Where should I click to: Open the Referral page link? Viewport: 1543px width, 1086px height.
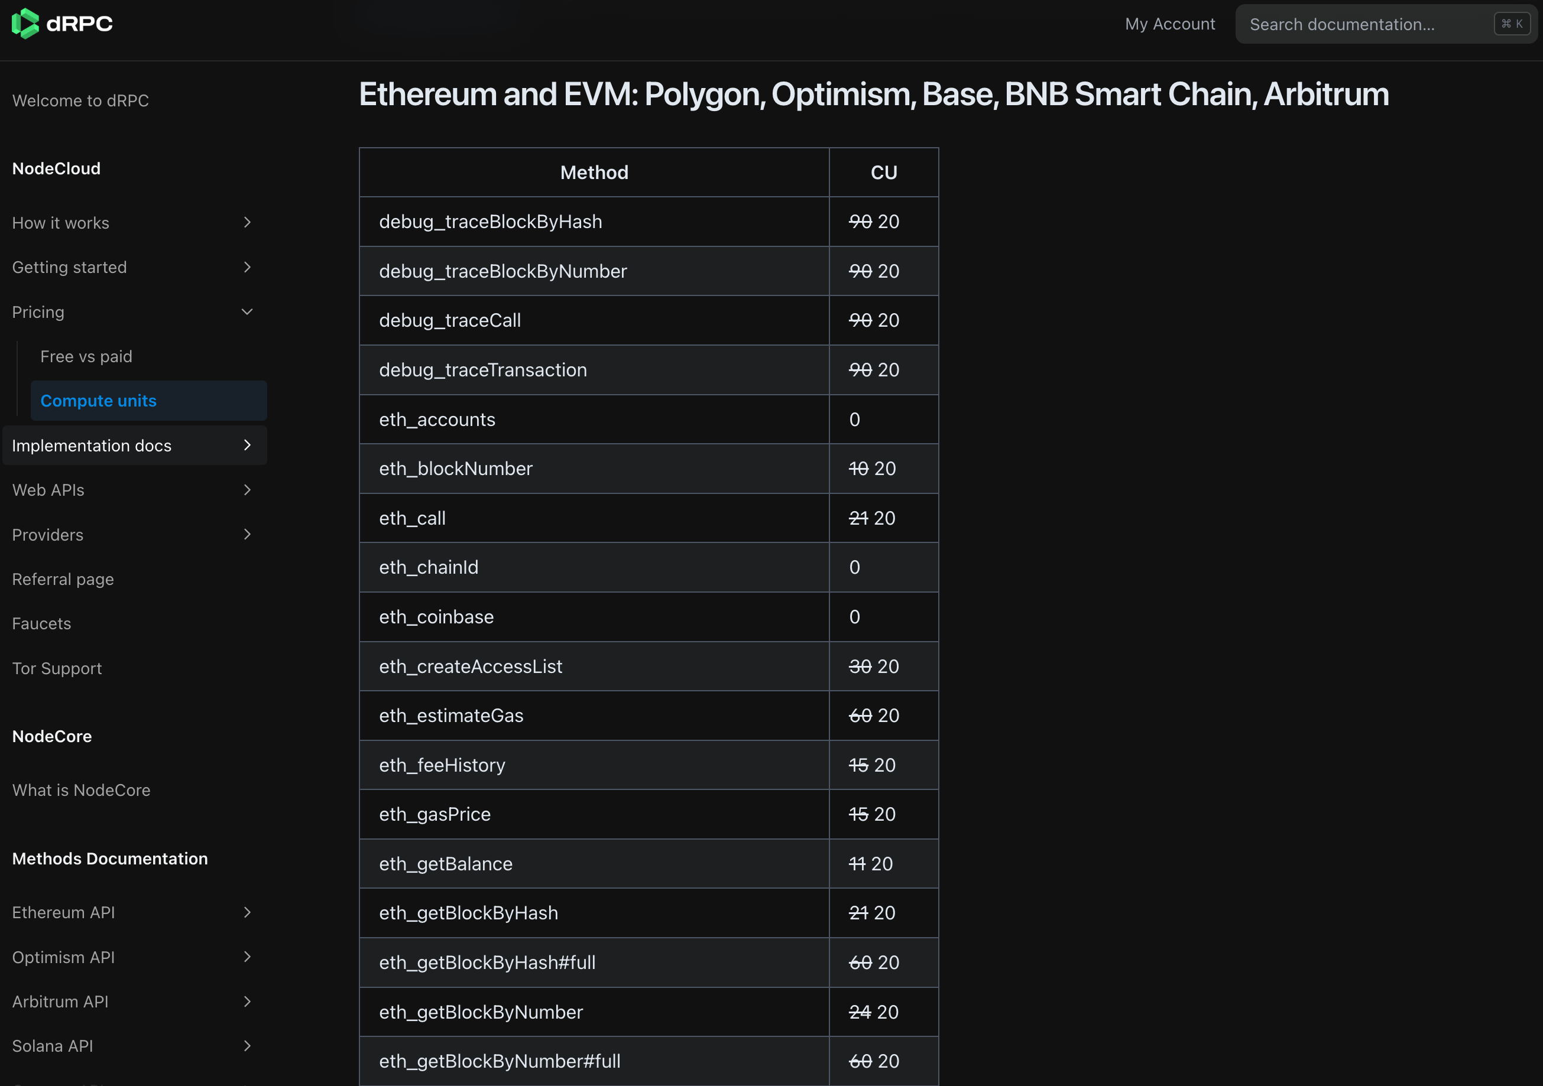pyautogui.click(x=63, y=579)
